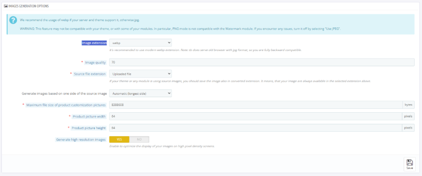Screen dimensions: 422x176
Task: Click the Source file extension label
Action: pyautogui.click(x=90, y=74)
